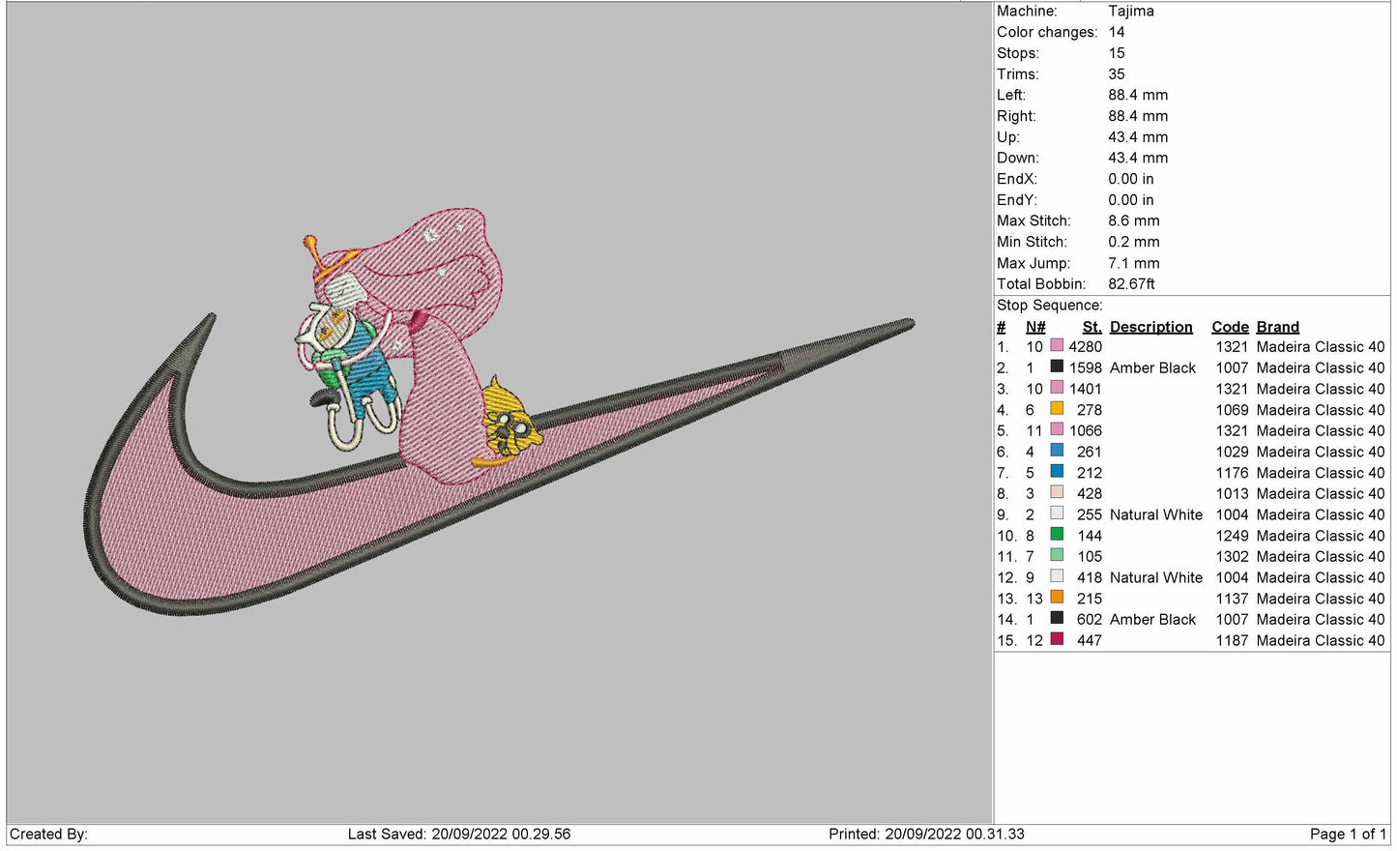Choose the crimson swatch in stop 15
The height and width of the screenshot is (851, 1397).
[x=1057, y=640]
